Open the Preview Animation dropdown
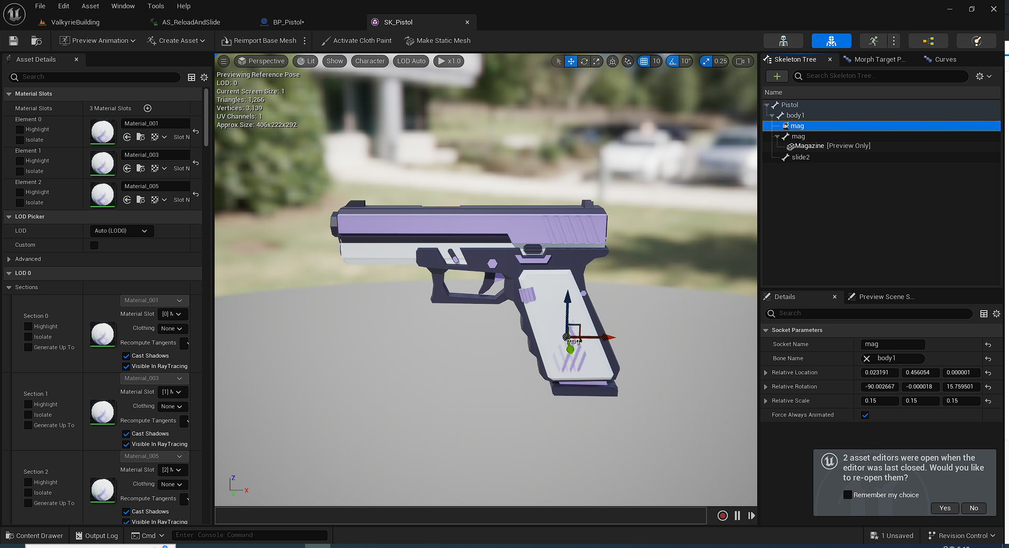This screenshot has height=548, width=1009. point(97,41)
